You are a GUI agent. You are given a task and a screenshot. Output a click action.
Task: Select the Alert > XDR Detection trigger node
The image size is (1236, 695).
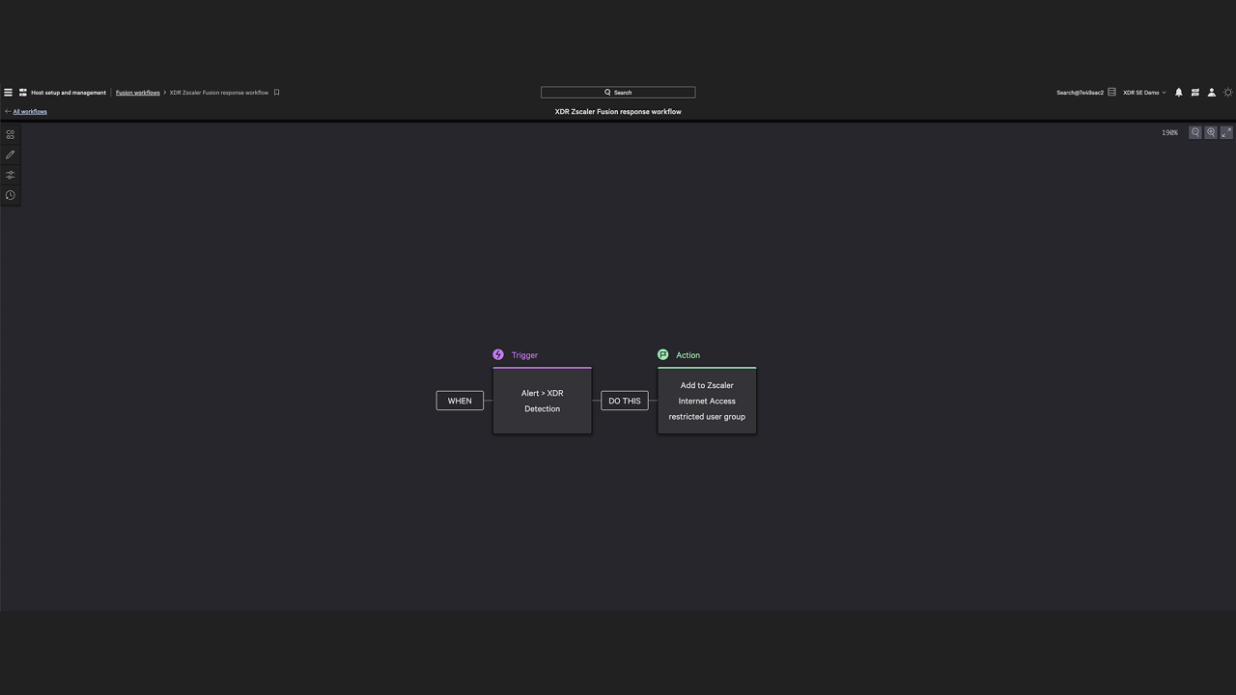[x=542, y=401]
